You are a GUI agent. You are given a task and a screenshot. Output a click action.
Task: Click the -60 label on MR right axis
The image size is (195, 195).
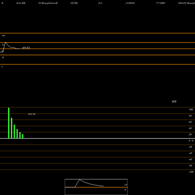(190, 160)
